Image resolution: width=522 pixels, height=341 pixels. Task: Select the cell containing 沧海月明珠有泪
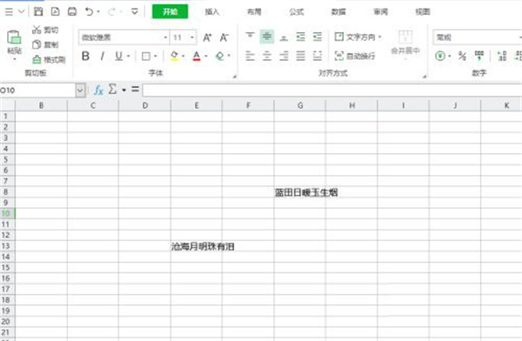tap(196, 246)
